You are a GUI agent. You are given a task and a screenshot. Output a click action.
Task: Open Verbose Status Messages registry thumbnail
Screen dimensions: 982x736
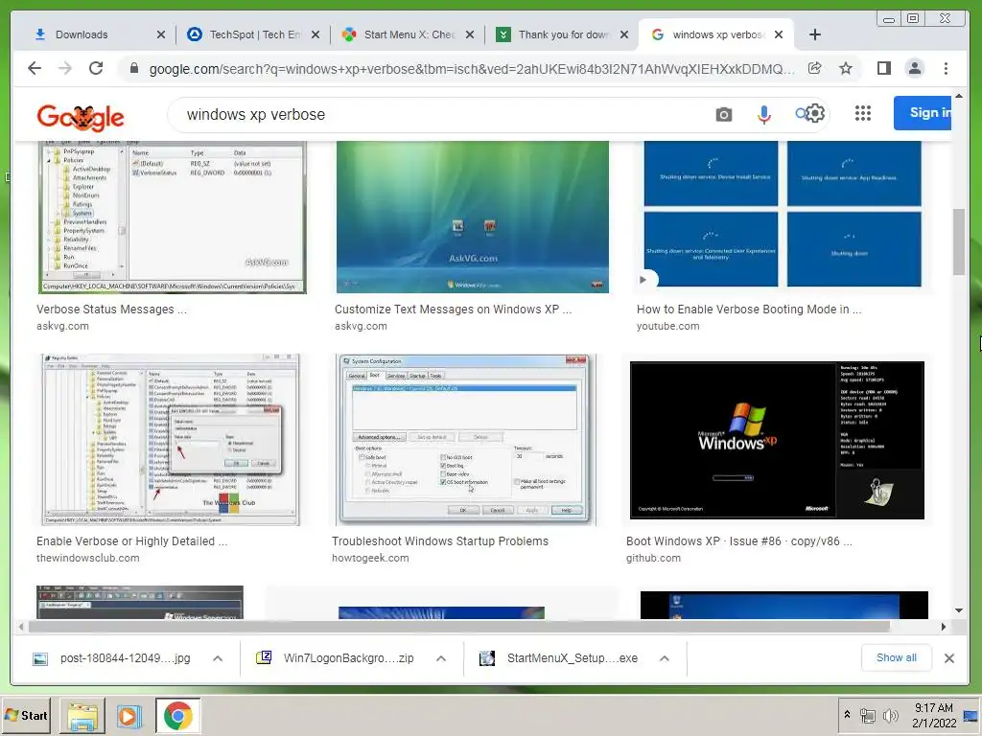(x=173, y=218)
